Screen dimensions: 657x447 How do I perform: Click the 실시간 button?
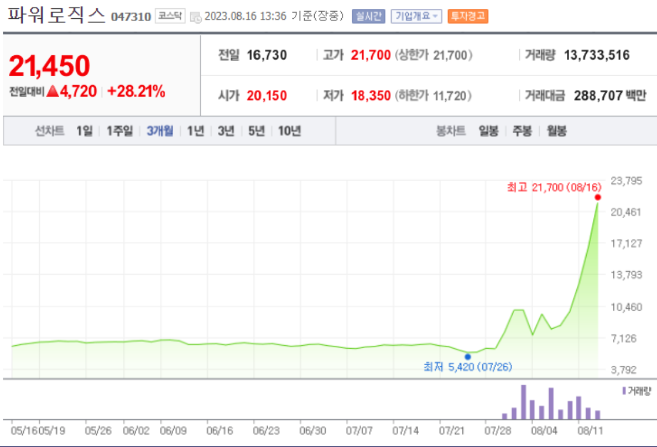(368, 17)
